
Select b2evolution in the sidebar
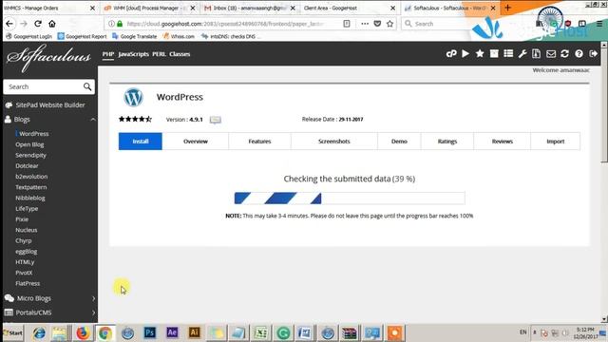coord(31,177)
